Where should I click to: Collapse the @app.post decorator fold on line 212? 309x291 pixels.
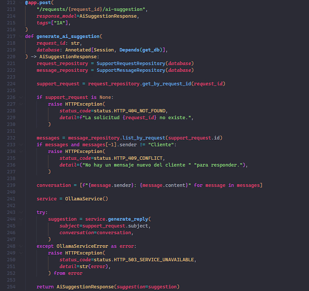pos(21,2)
